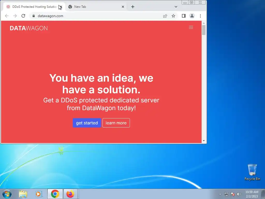265x199 pixels.
Task: Share this page via share icon
Action: (x=165, y=16)
